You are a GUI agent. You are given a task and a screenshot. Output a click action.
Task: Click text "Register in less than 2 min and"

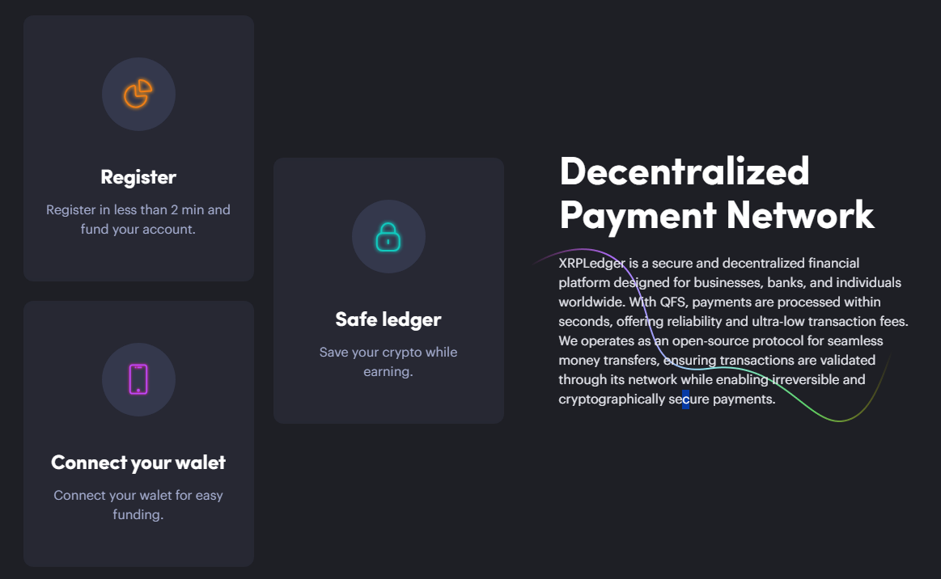pyautogui.click(x=138, y=210)
